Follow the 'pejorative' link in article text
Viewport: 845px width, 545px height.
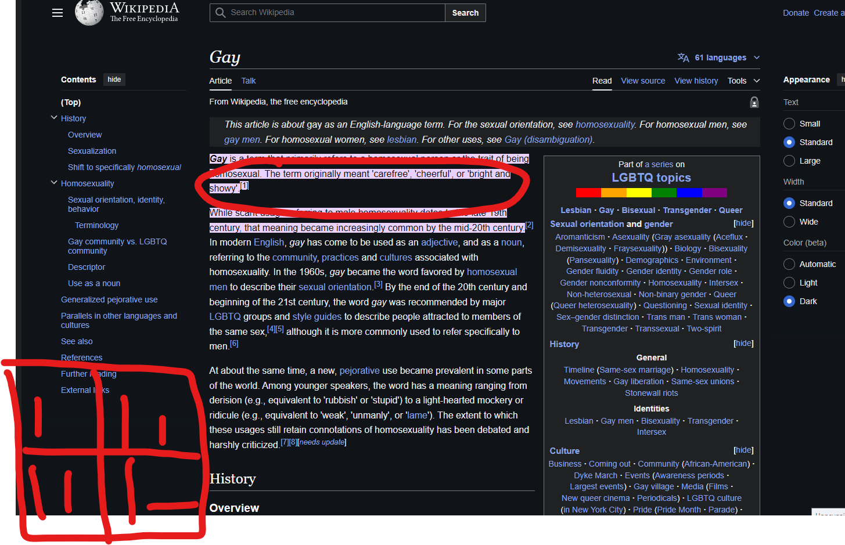pos(359,370)
